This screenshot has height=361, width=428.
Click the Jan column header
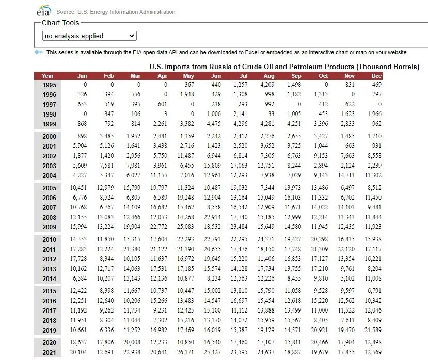point(82,76)
